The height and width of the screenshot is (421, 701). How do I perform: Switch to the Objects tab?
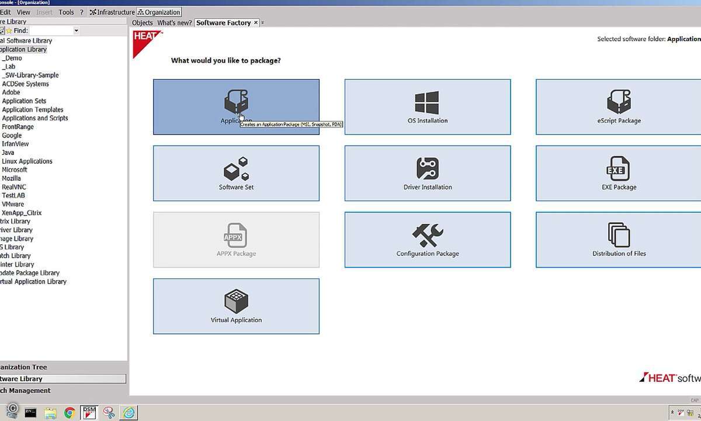[143, 23]
